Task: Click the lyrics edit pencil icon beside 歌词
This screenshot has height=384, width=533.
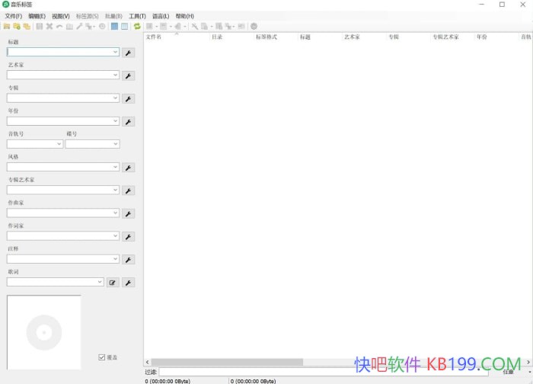Action: (x=113, y=282)
